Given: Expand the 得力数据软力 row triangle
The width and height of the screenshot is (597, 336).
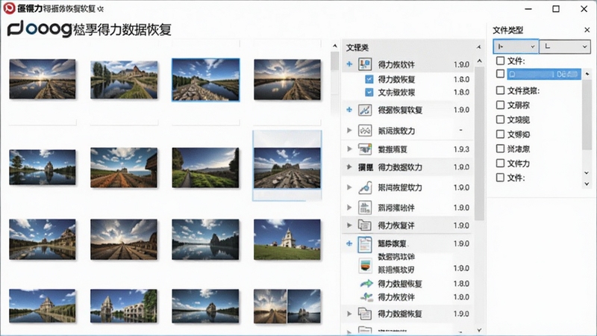Looking at the screenshot, I should pos(349,167).
